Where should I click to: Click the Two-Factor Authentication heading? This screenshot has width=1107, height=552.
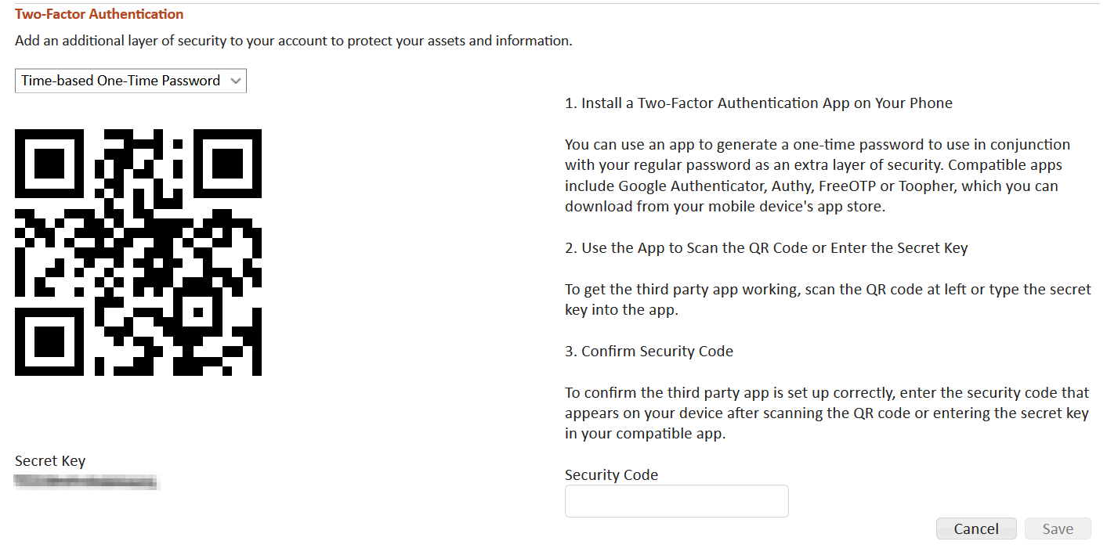click(99, 14)
